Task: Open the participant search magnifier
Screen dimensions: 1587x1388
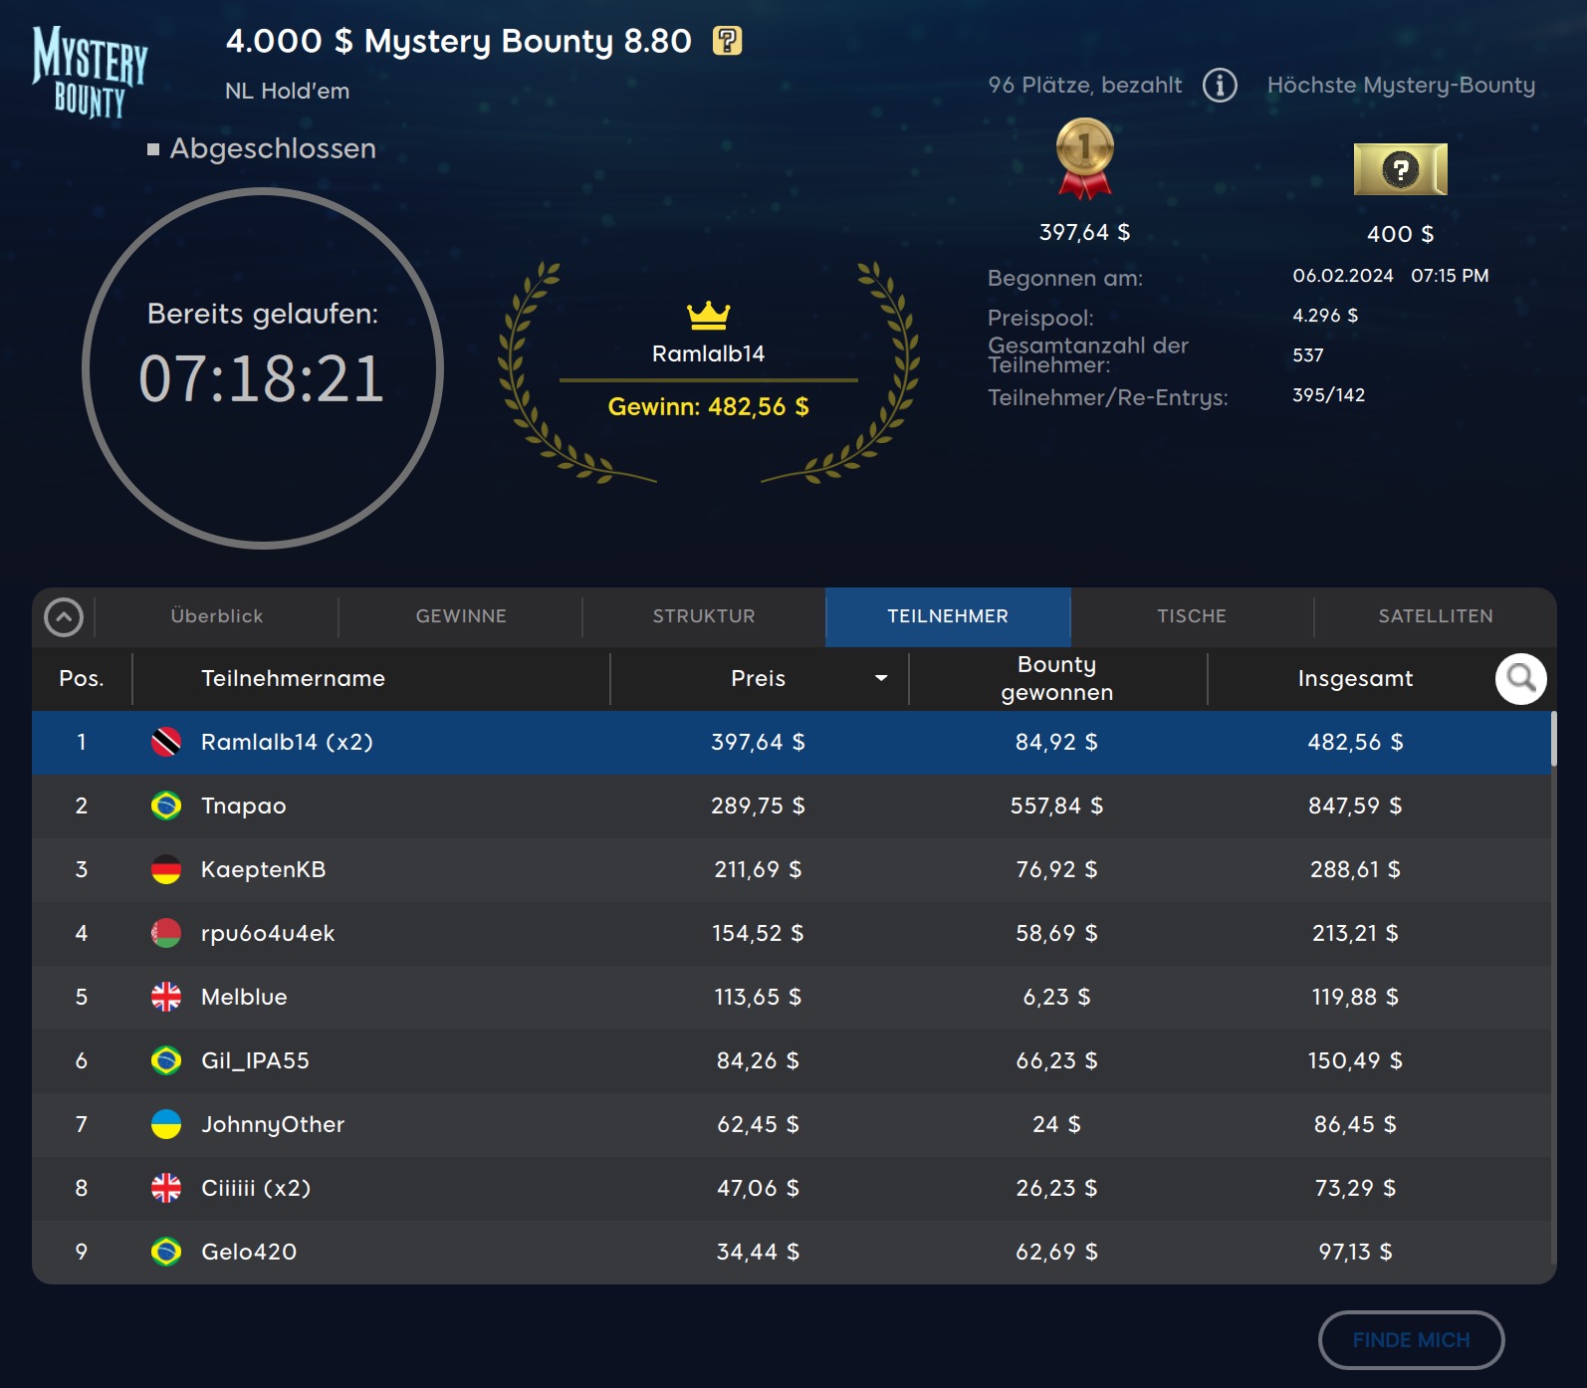Action: coord(1520,679)
